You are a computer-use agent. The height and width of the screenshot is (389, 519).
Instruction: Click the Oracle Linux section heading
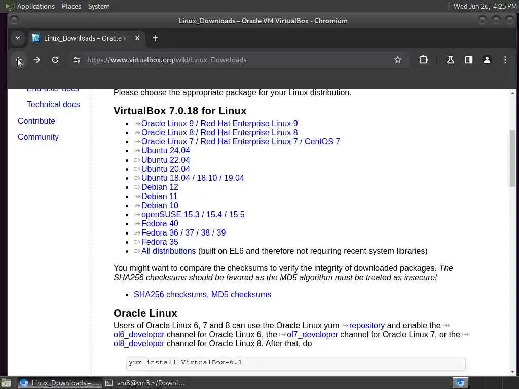pos(145,313)
